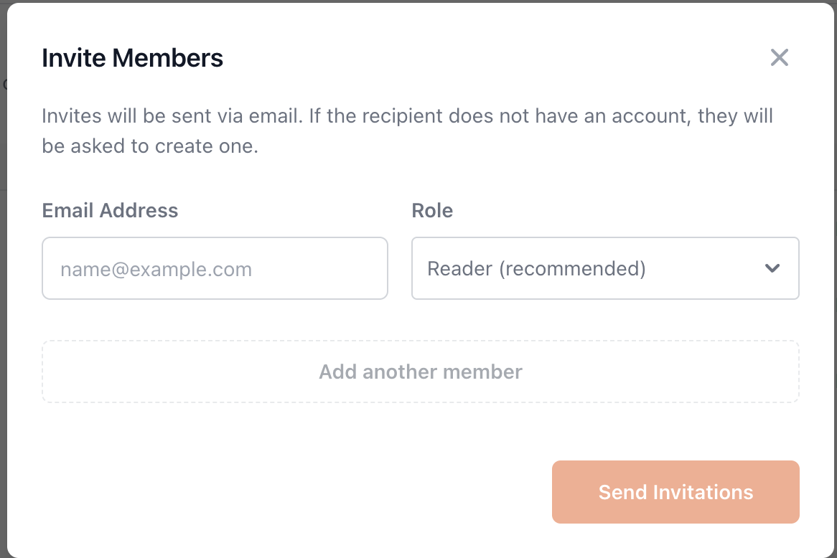Click the Role label
This screenshot has height=558, width=837.
pos(432,210)
